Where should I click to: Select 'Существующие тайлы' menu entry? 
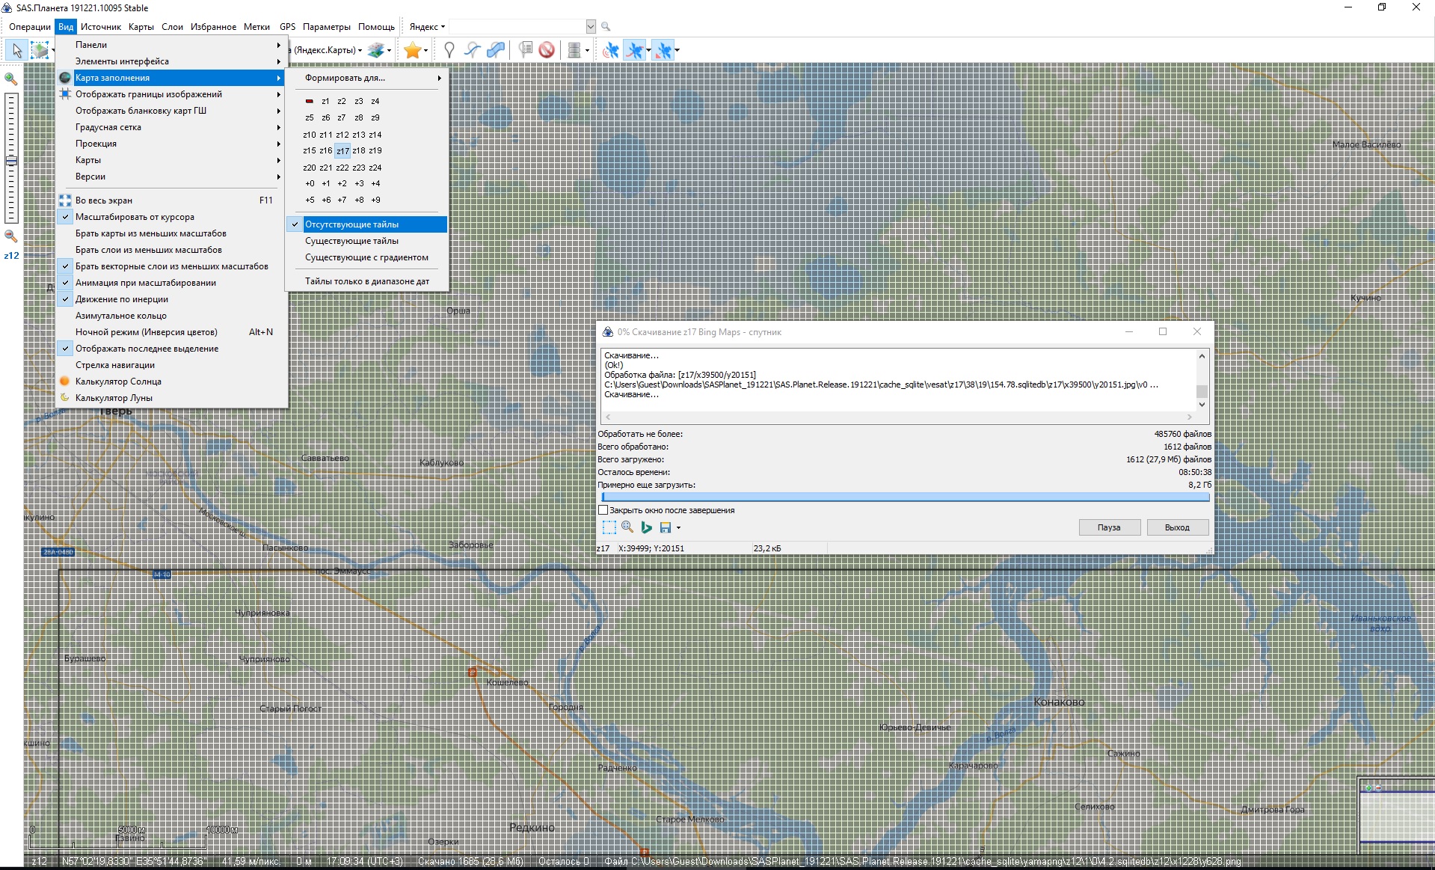(x=351, y=241)
